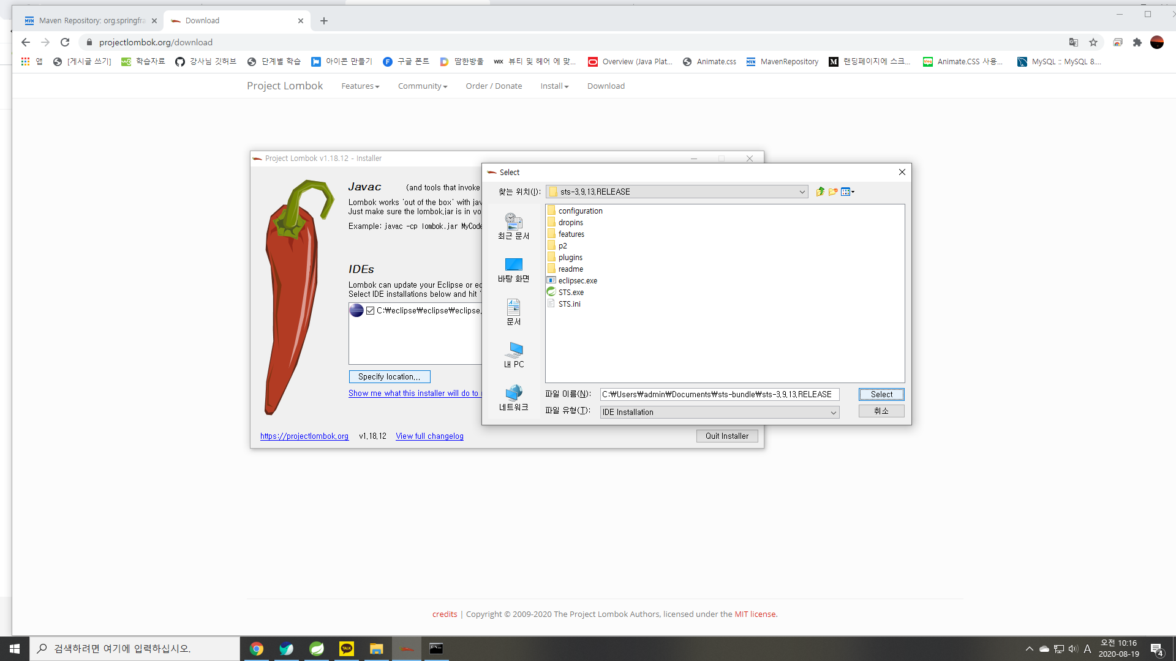1176x661 pixels.
Task: Open the Windows Start menu
Action: (15, 649)
